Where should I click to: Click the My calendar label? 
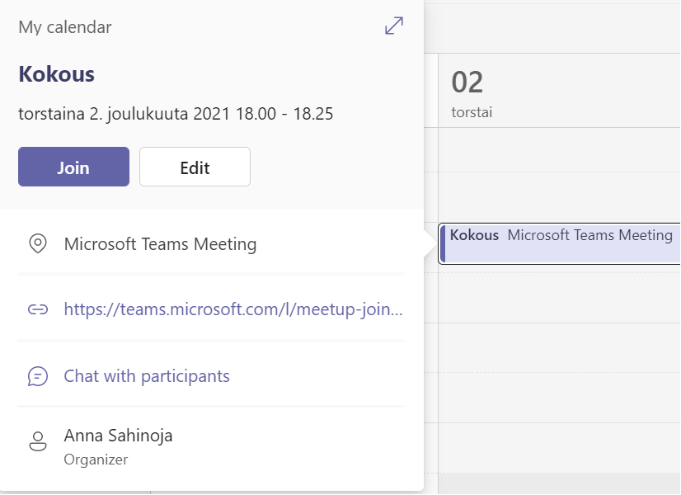tap(65, 27)
